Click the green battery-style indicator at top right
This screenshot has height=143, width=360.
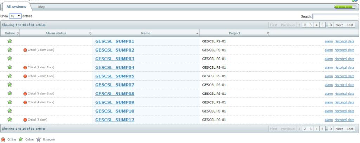point(345,7)
